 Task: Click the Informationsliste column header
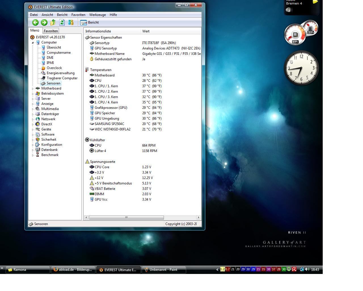(112, 31)
